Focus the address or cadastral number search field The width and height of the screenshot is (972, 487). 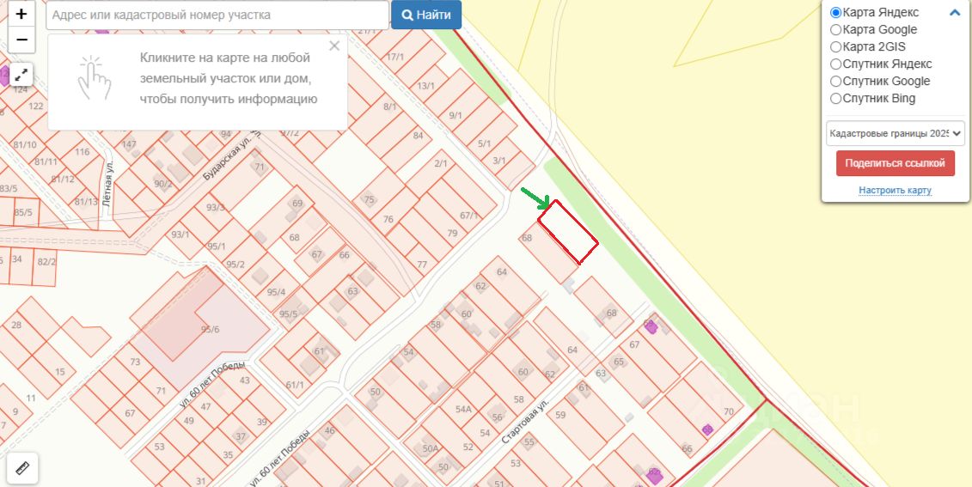pyautogui.click(x=217, y=15)
